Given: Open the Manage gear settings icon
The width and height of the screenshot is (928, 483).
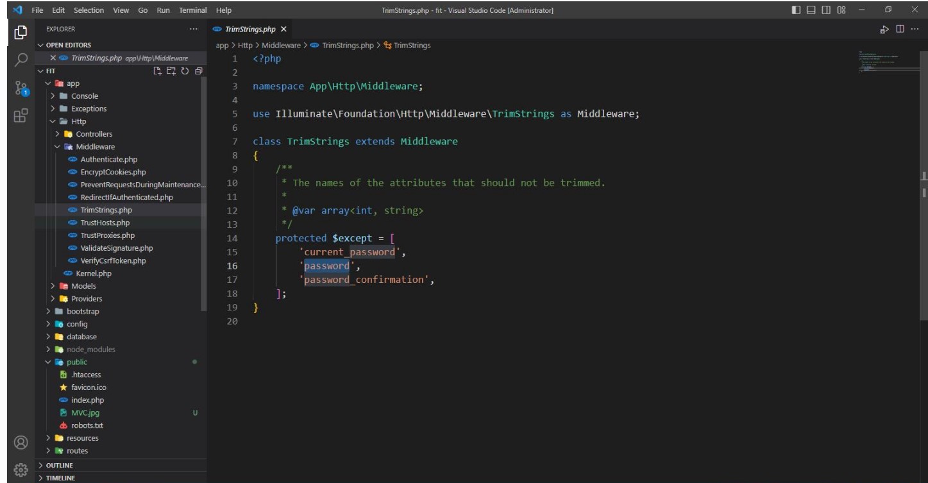Looking at the screenshot, I should pos(21,469).
